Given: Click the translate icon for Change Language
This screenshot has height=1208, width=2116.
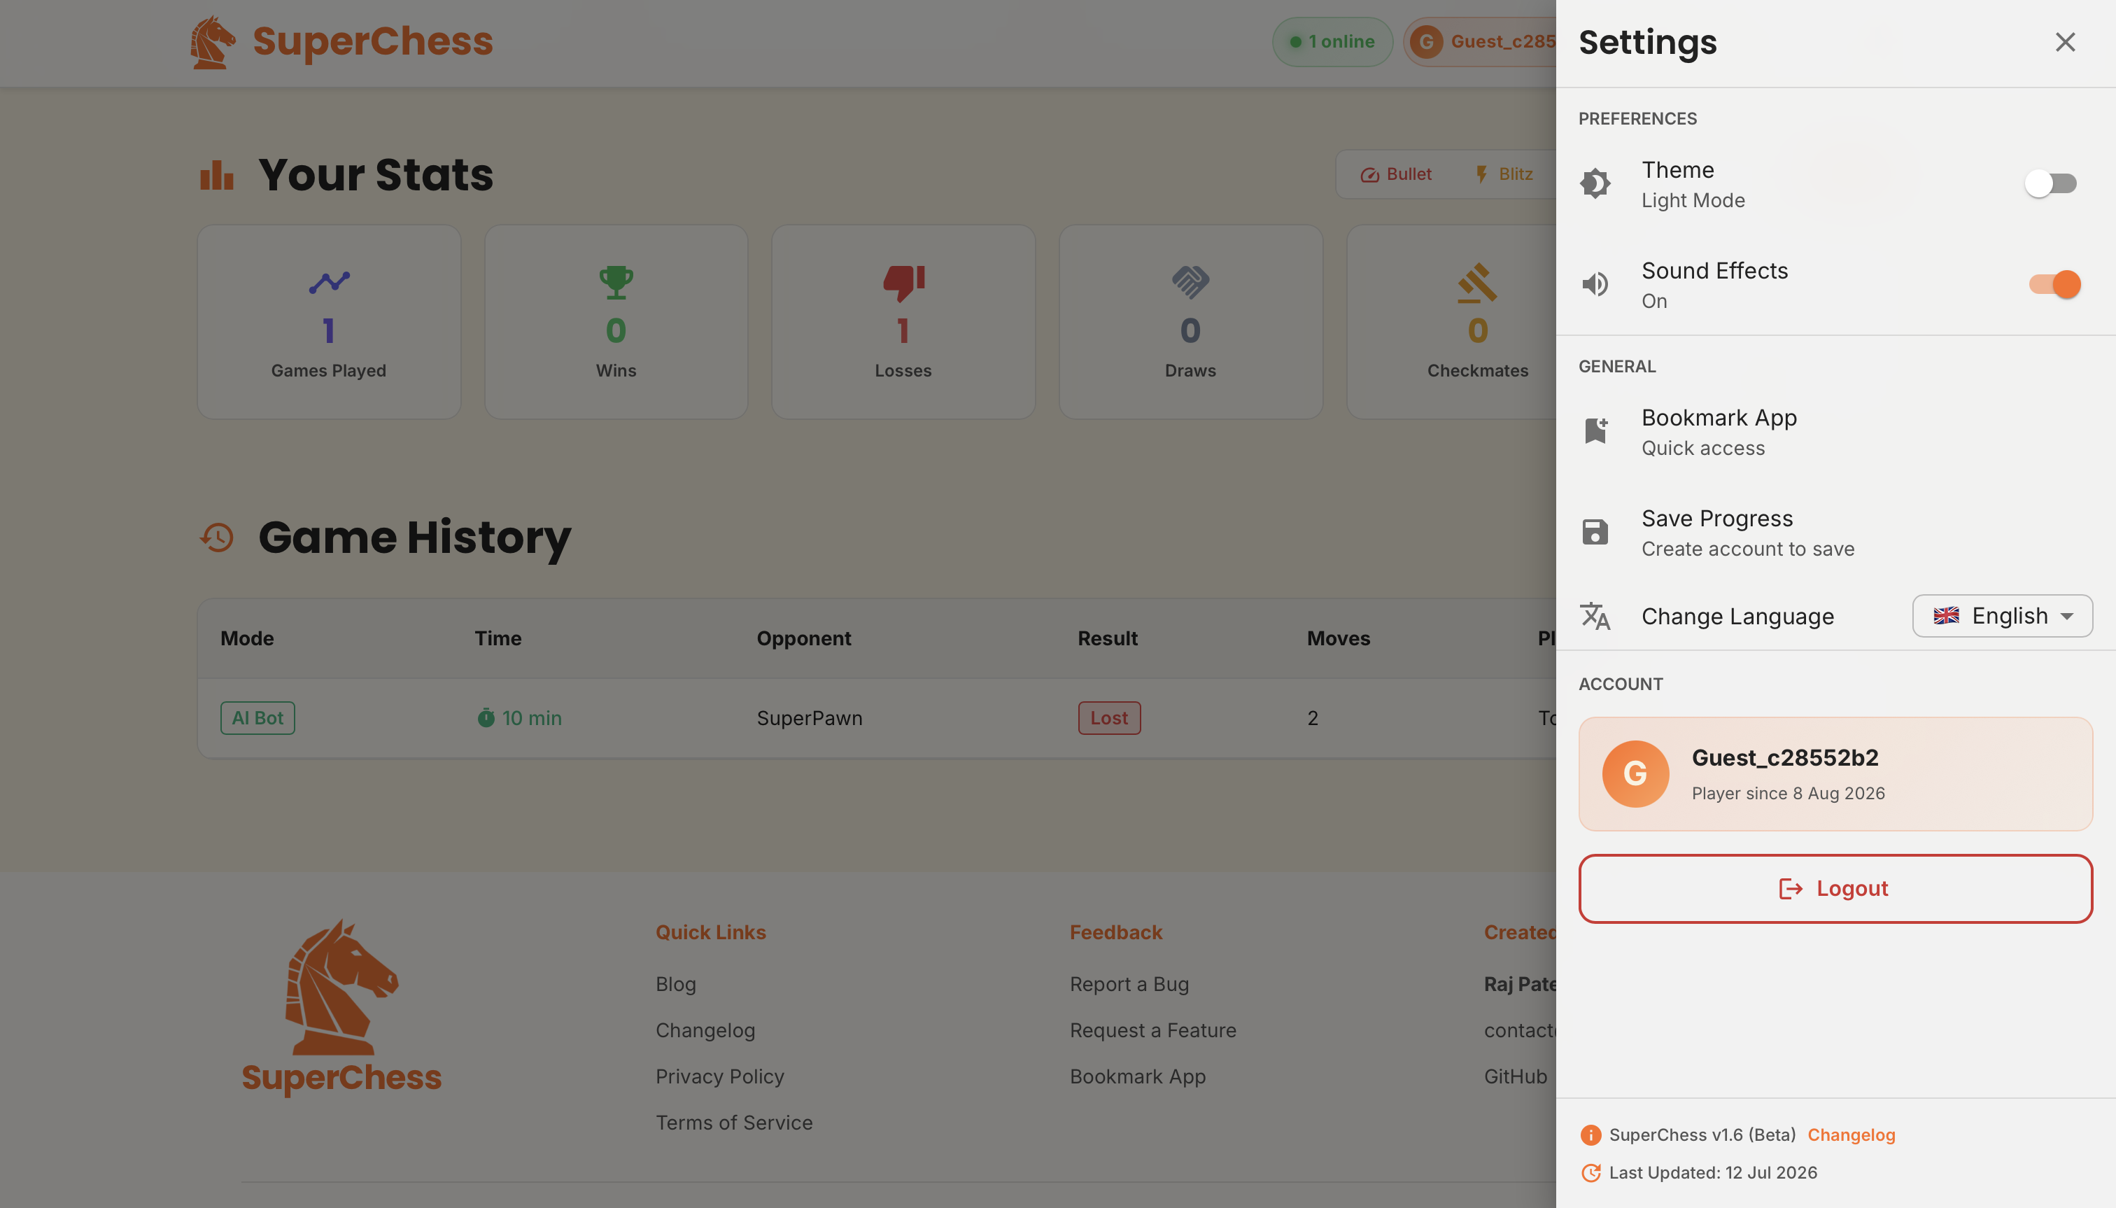Looking at the screenshot, I should pyautogui.click(x=1595, y=617).
